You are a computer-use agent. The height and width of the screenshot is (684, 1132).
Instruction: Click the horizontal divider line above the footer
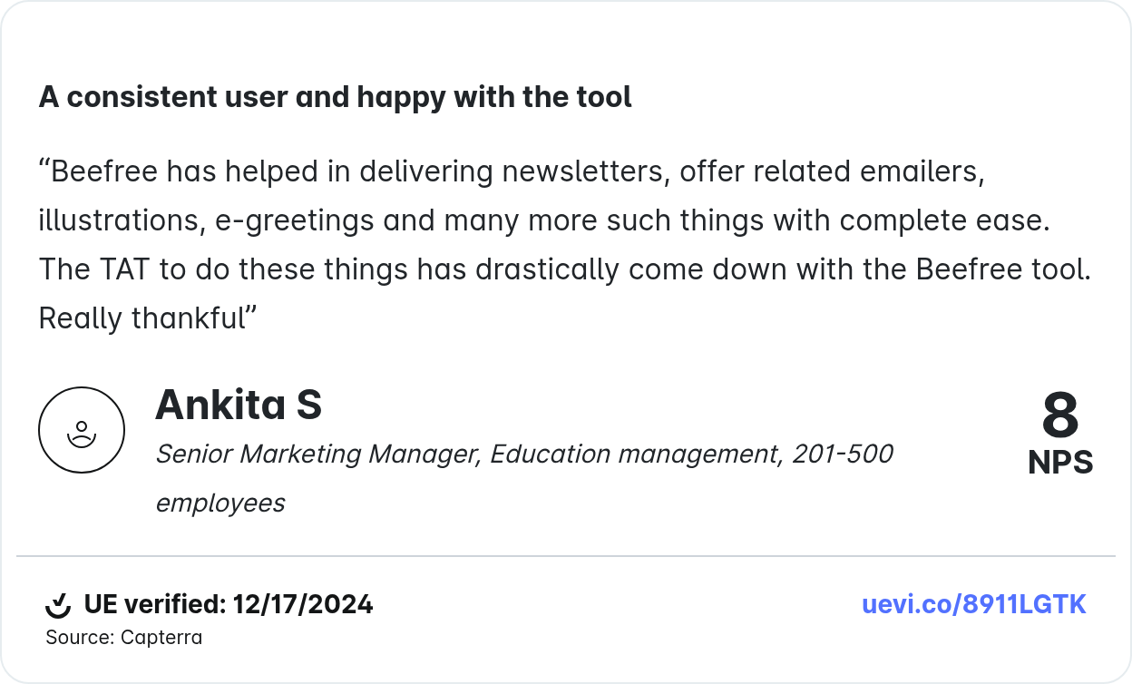pos(566,556)
